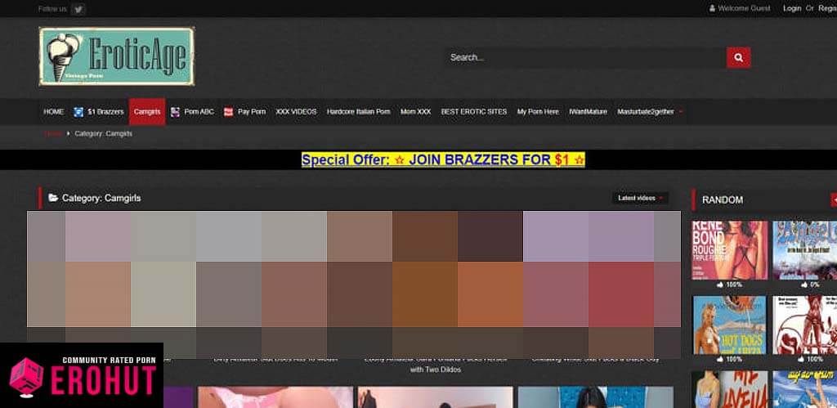Select the Camgirls menu tab
Screen dimensions: 837x408
click(x=147, y=112)
